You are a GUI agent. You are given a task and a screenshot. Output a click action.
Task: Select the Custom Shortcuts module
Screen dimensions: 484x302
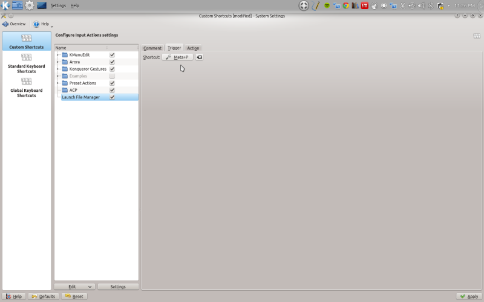[27, 41]
